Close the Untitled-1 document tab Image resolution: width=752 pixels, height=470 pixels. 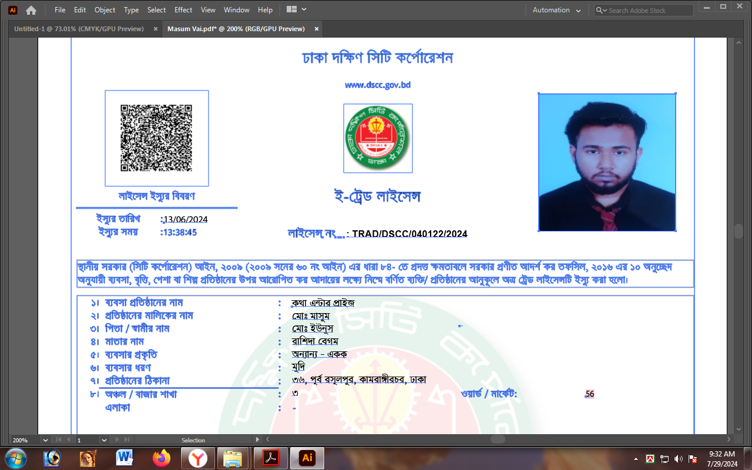pos(156,29)
